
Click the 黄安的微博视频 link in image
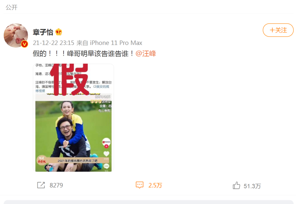(x=72, y=89)
